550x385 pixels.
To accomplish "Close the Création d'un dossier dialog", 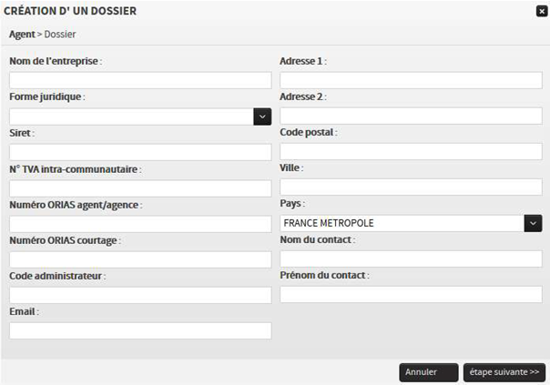I will pos(542,11).
